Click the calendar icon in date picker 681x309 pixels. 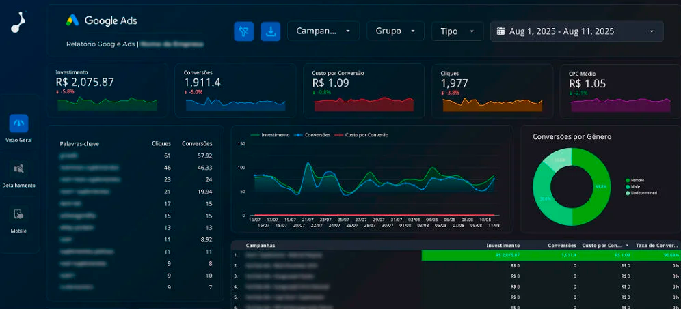pos(500,31)
